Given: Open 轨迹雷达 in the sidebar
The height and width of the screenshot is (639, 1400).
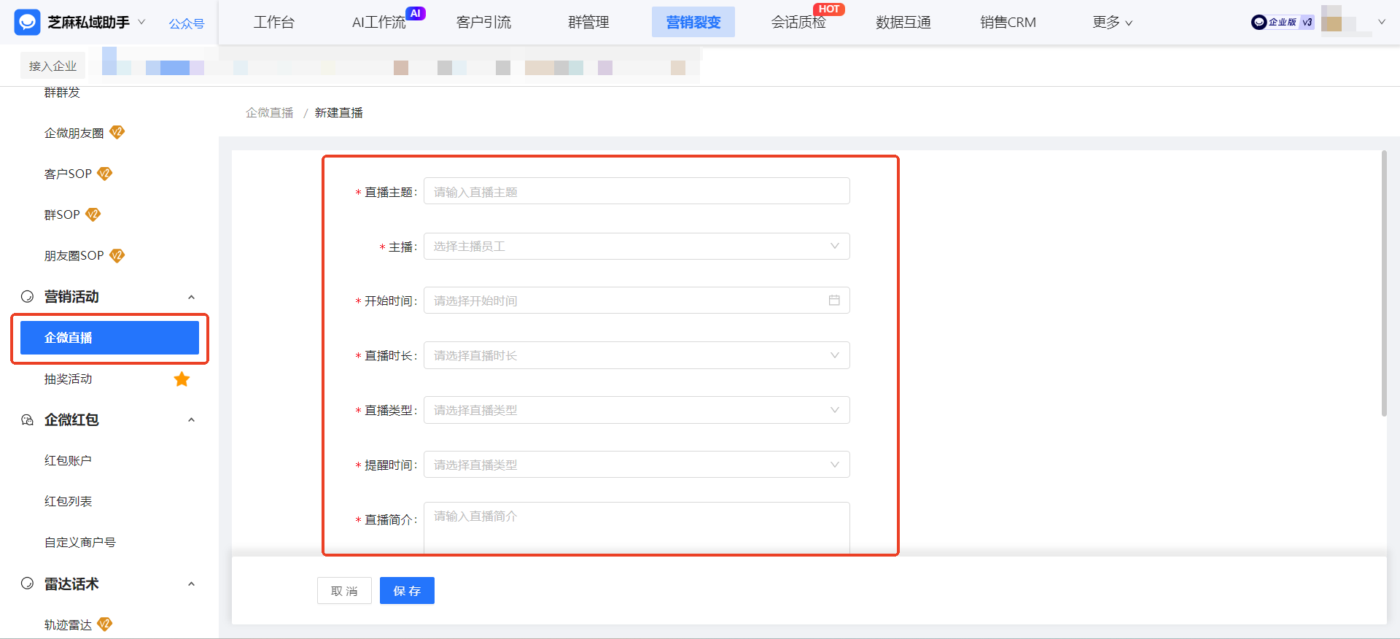Looking at the screenshot, I should click(68, 624).
